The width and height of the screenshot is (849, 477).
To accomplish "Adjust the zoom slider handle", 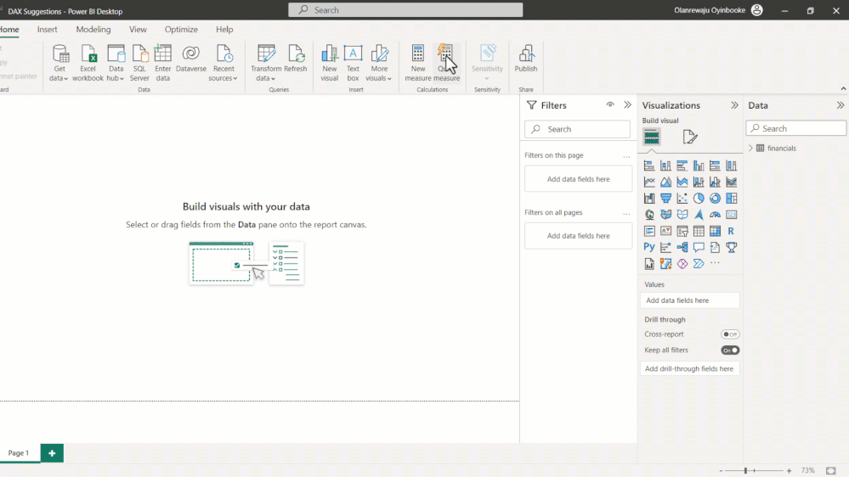I will [x=745, y=471].
